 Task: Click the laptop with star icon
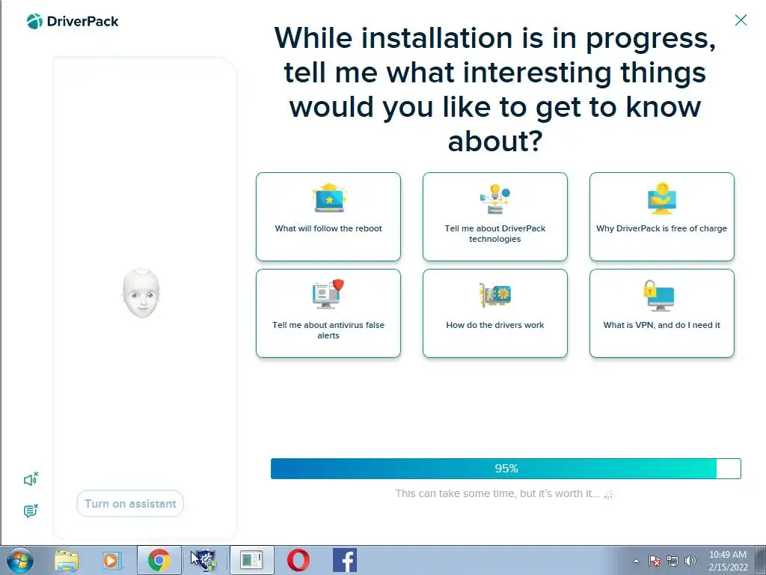point(329,198)
